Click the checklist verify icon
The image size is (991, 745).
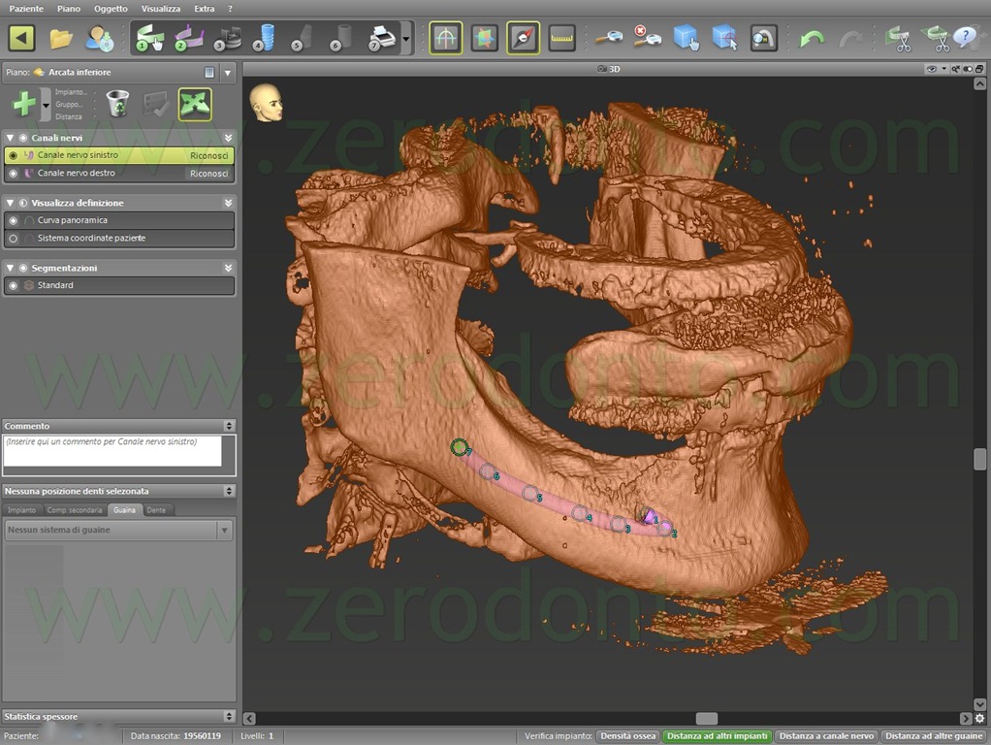[x=156, y=105]
